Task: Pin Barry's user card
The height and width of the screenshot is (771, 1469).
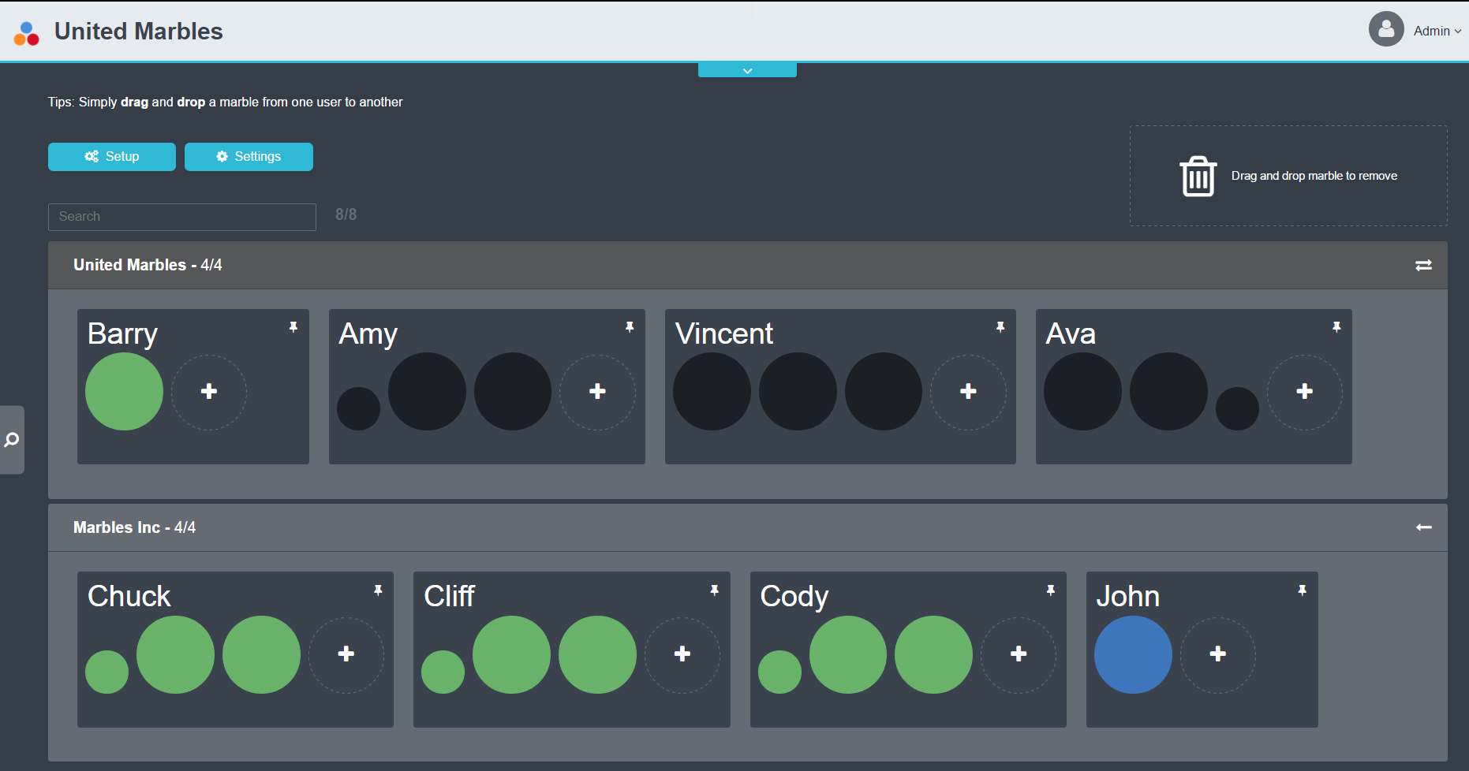Action: click(x=293, y=327)
